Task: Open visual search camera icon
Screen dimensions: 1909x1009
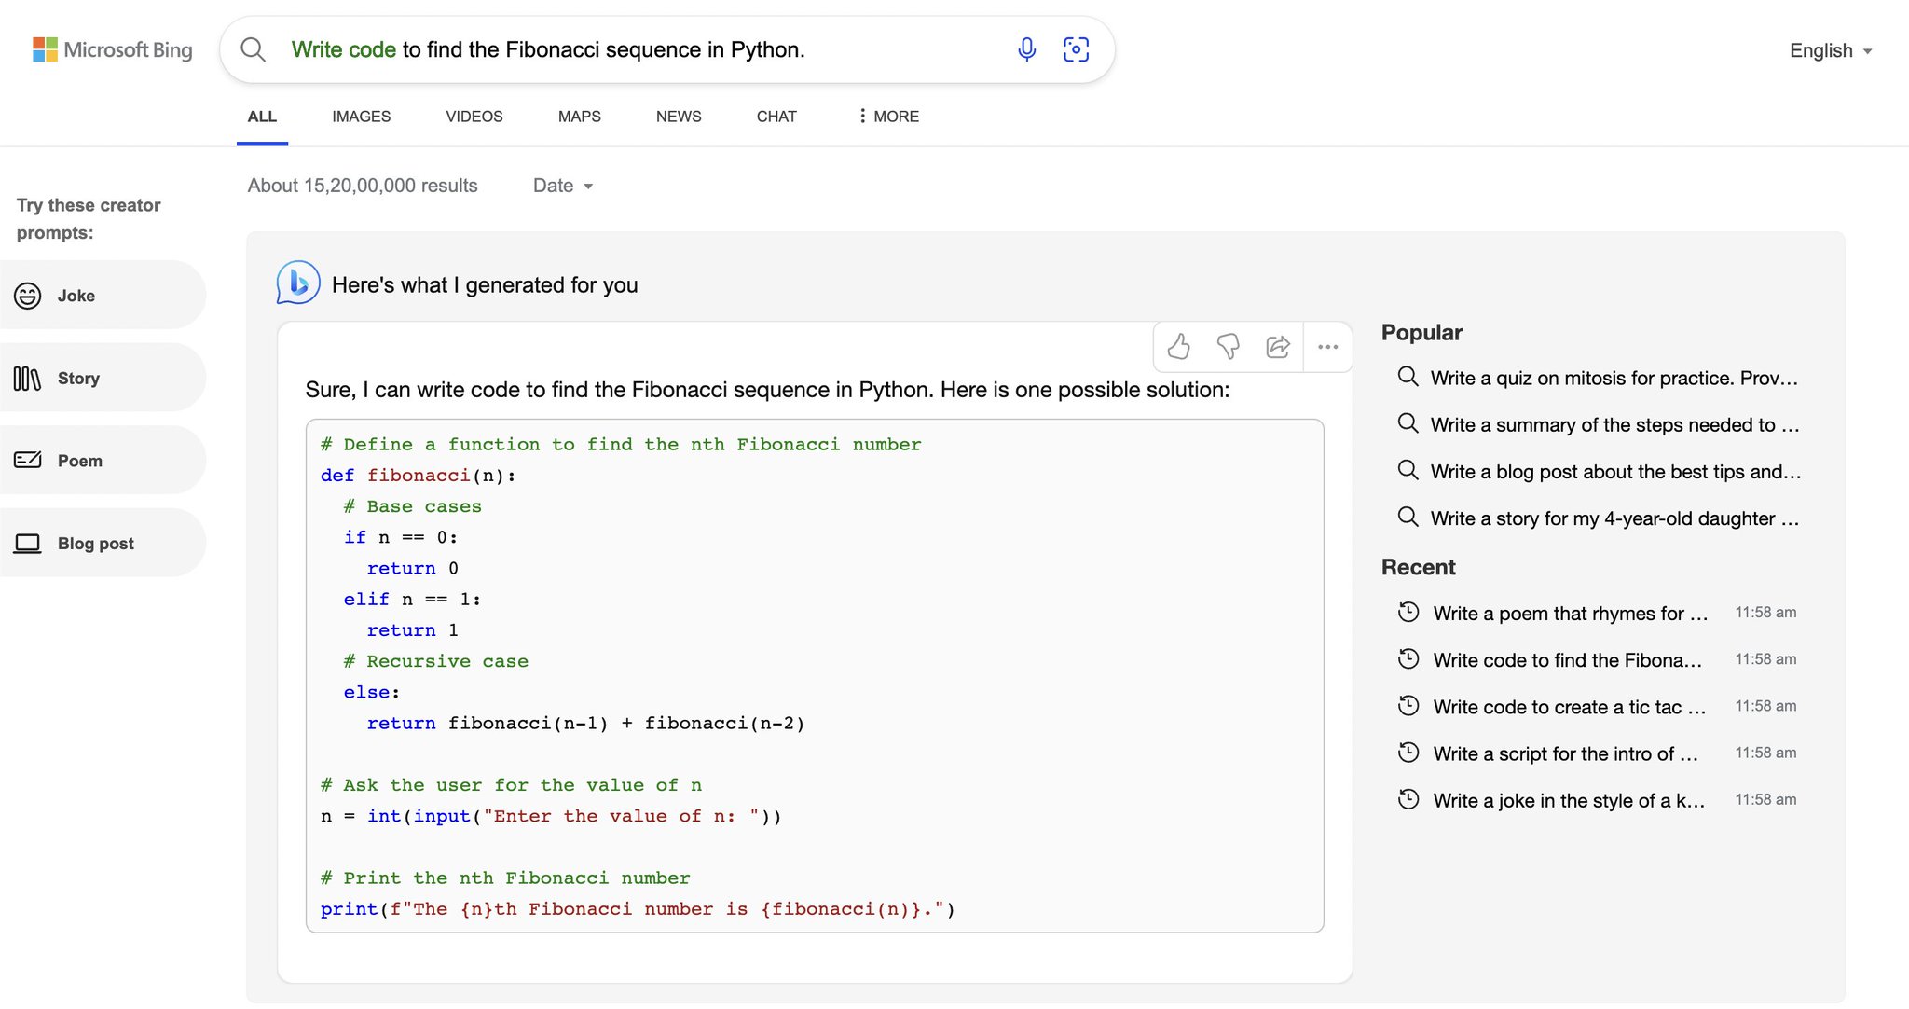Action: pos(1076,49)
